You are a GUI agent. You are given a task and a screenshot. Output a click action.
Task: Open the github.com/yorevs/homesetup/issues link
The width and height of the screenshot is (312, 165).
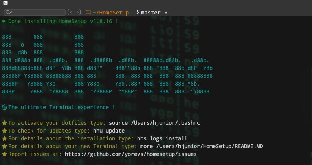(x=131, y=154)
